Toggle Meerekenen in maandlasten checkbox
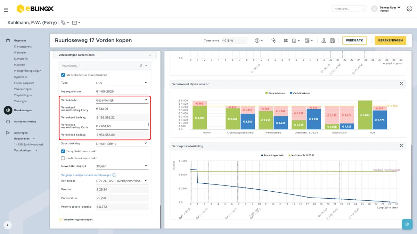 [x=63, y=75]
